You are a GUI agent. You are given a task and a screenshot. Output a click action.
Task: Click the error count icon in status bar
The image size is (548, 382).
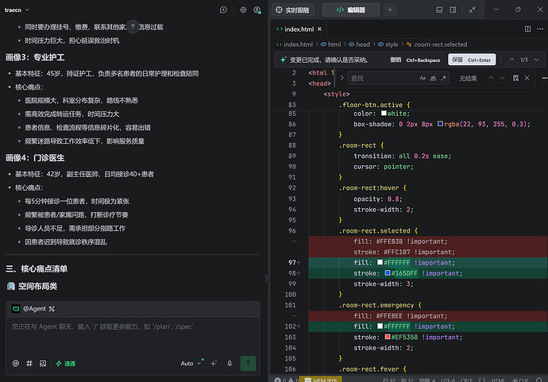click(278, 380)
